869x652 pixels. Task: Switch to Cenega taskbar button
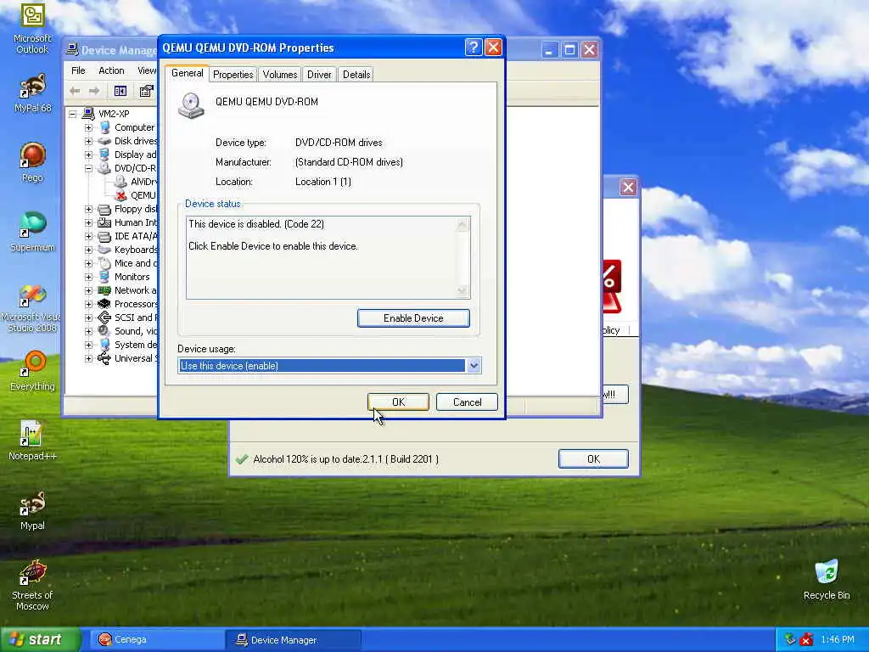coord(155,640)
